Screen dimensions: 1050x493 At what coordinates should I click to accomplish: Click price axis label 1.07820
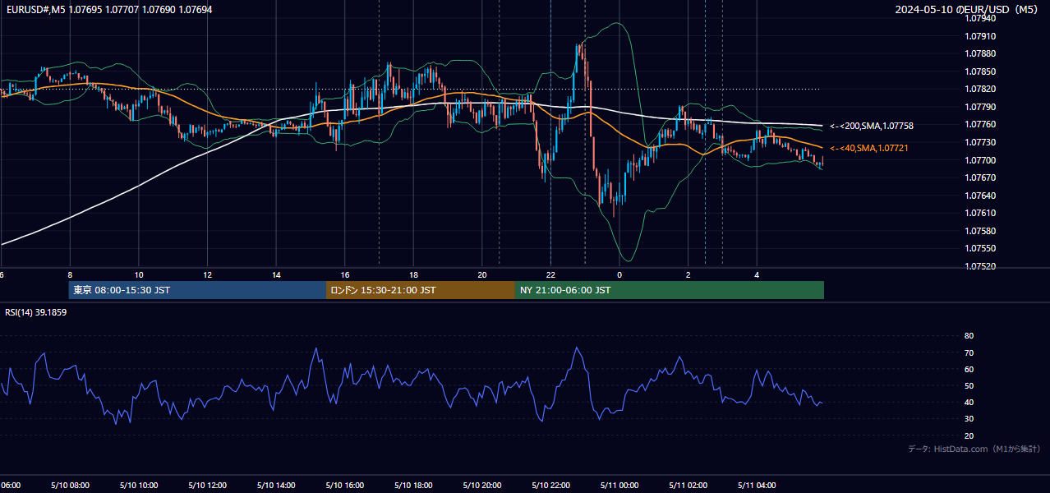coord(980,89)
